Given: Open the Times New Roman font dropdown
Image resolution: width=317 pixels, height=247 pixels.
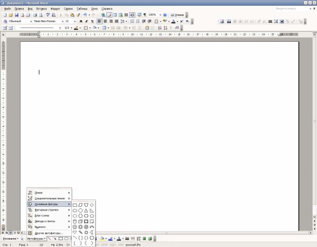Looking at the screenshot, I should point(60,21).
